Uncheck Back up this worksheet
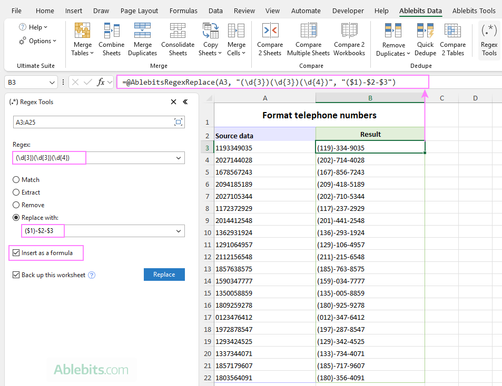The width and height of the screenshot is (502, 386). click(x=16, y=275)
